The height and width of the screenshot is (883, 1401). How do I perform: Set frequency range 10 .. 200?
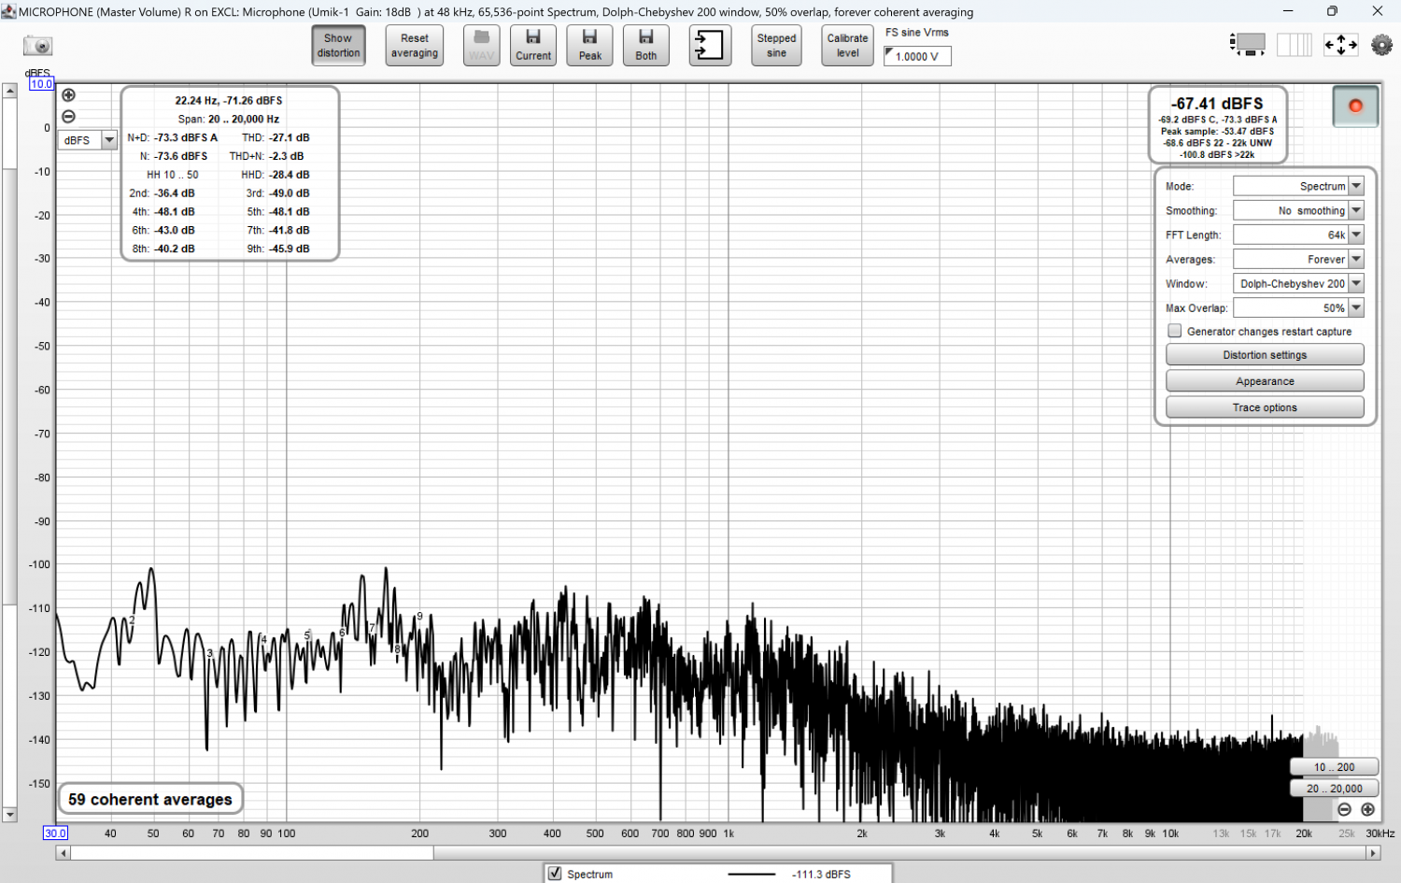(x=1334, y=767)
